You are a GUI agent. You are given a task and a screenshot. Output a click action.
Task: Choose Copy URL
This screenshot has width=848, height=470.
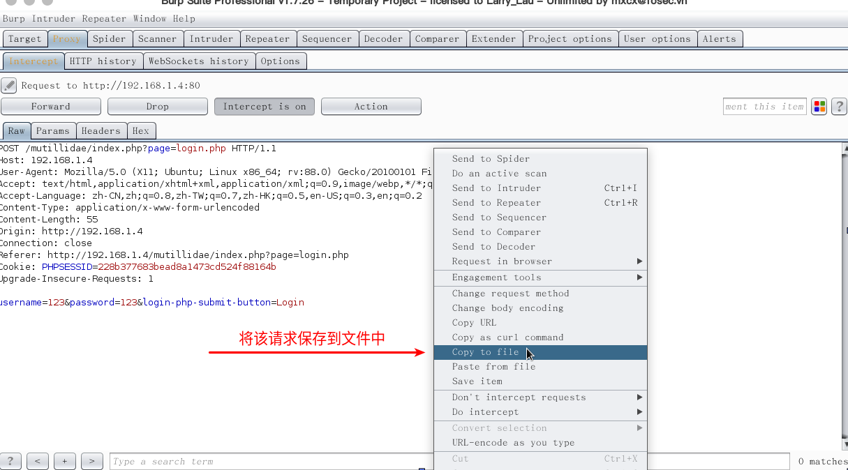point(540,323)
